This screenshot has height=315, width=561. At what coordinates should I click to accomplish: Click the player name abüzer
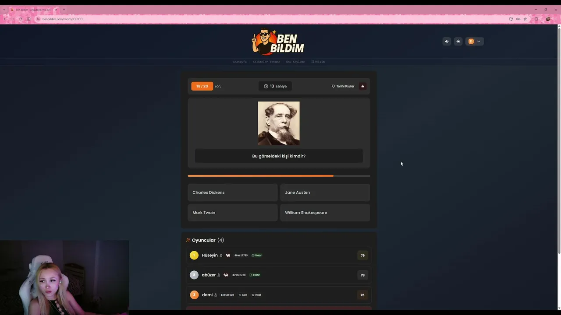point(209,275)
